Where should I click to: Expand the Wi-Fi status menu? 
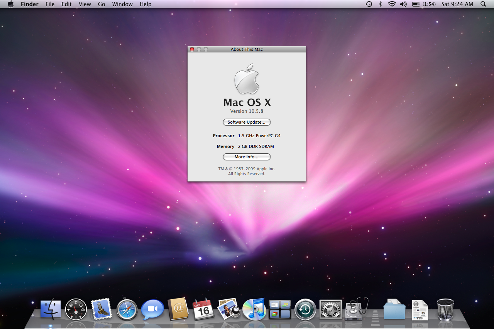[x=392, y=4]
